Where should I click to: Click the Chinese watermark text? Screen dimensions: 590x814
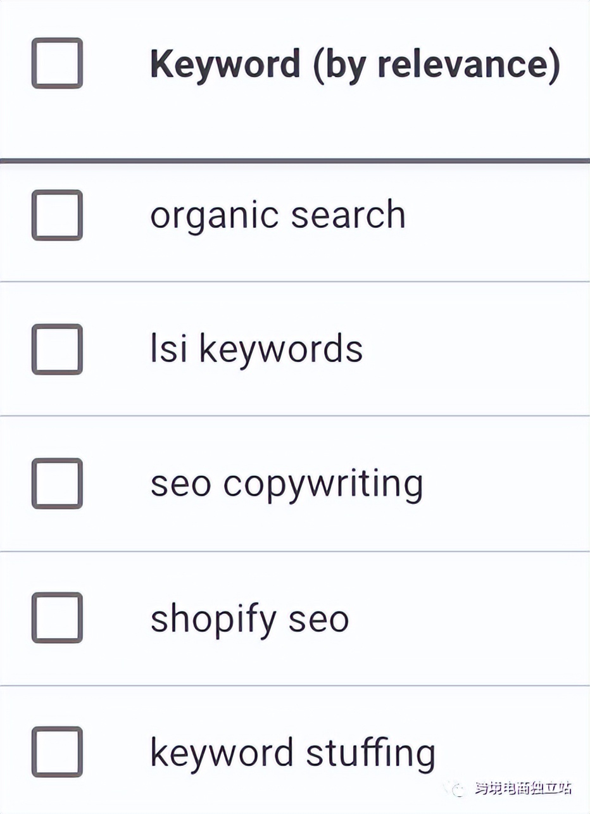point(523,789)
